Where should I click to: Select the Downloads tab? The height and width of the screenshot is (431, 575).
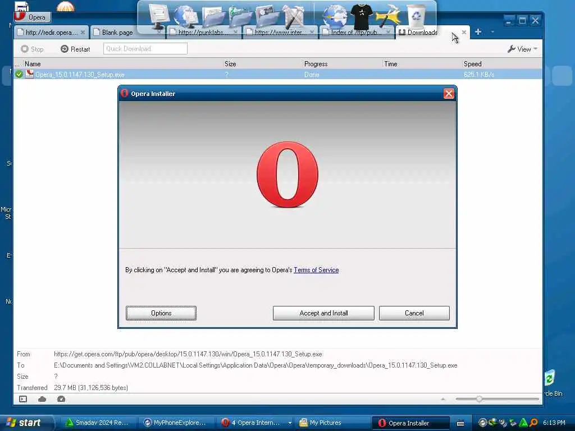422,32
